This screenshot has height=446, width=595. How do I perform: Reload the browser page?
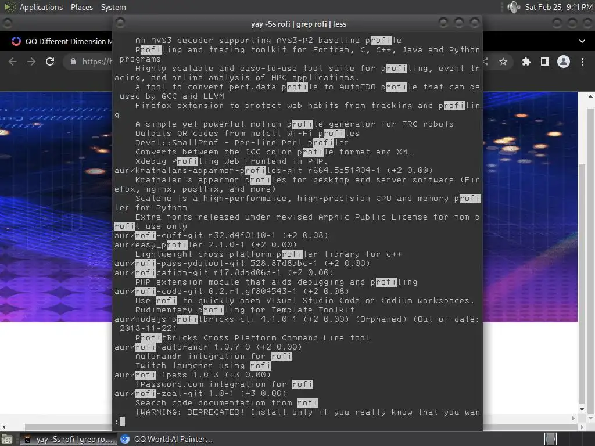tap(50, 62)
